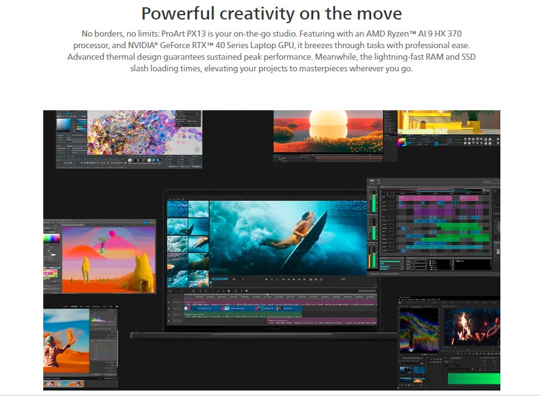Click the blue color picker square in bubbles app

pos(63,125)
